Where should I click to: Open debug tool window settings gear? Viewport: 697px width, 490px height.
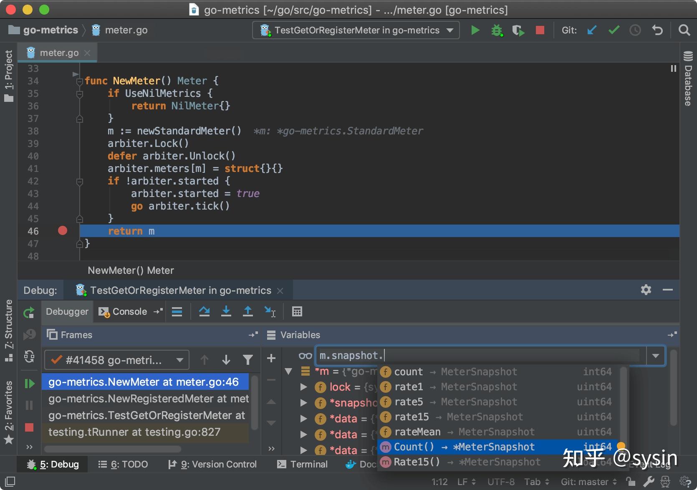pos(646,290)
